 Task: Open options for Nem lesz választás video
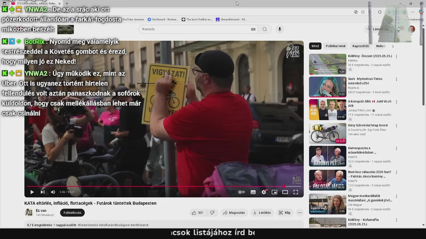[396, 172]
